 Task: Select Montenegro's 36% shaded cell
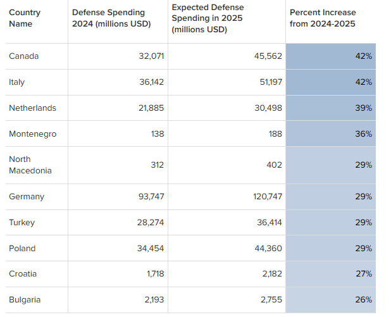click(x=331, y=134)
